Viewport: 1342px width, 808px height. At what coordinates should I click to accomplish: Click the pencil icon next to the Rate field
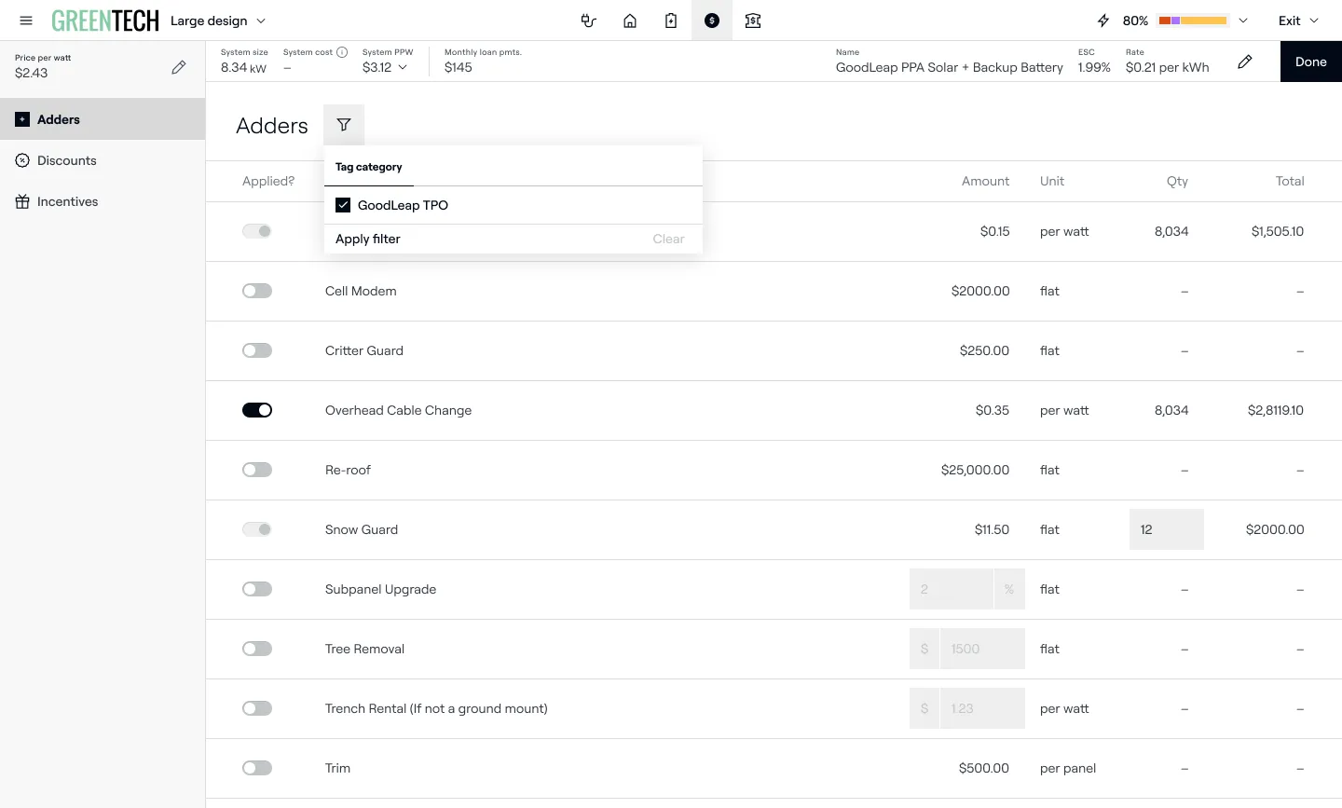tap(1245, 62)
